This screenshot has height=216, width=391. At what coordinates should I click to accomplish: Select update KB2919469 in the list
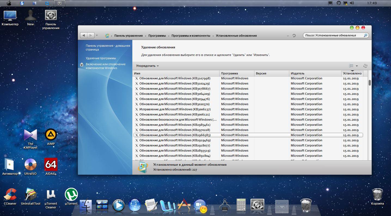point(248,140)
